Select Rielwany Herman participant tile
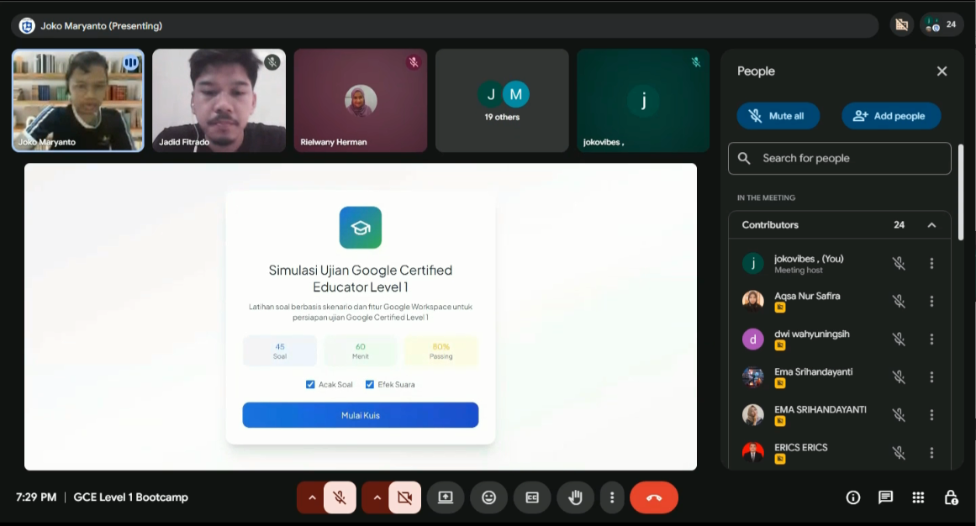Screen dimensions: 976x526 click(361, 100)
